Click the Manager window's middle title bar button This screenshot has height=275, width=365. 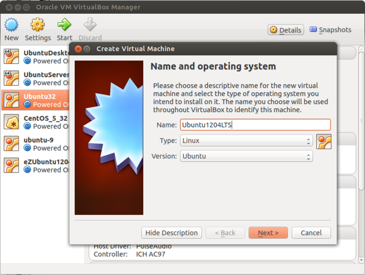[18, 8]
